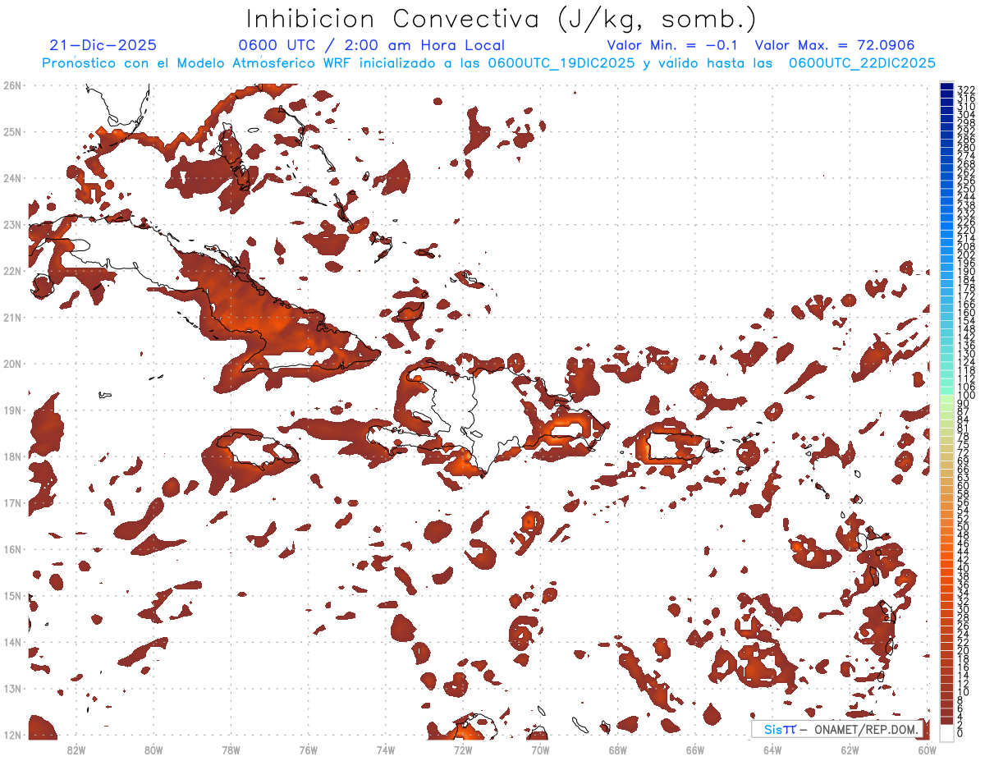
Task: Select the "Valor Min. = -0.1" readout
Action: pos(672,46)
